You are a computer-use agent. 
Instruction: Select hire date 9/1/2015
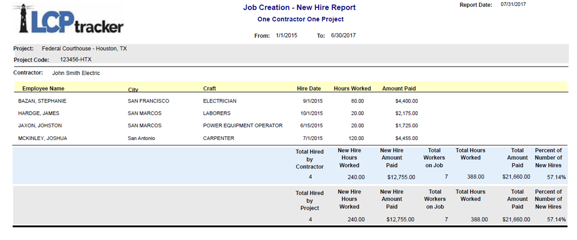(313, 101)
